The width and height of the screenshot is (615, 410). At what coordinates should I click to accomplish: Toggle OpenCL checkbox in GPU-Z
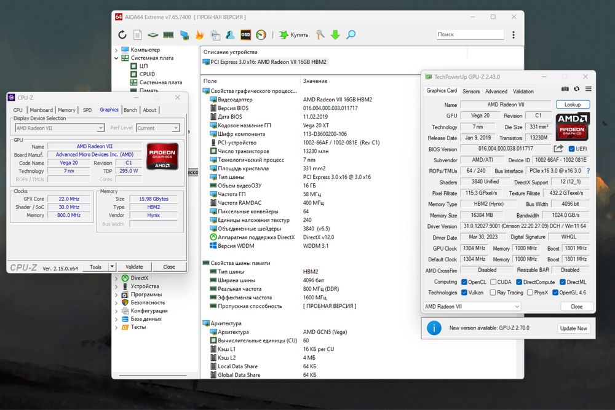click(464, 282)
